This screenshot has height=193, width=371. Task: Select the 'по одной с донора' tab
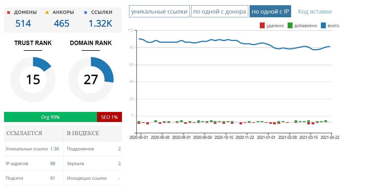[x=220, y=12]
